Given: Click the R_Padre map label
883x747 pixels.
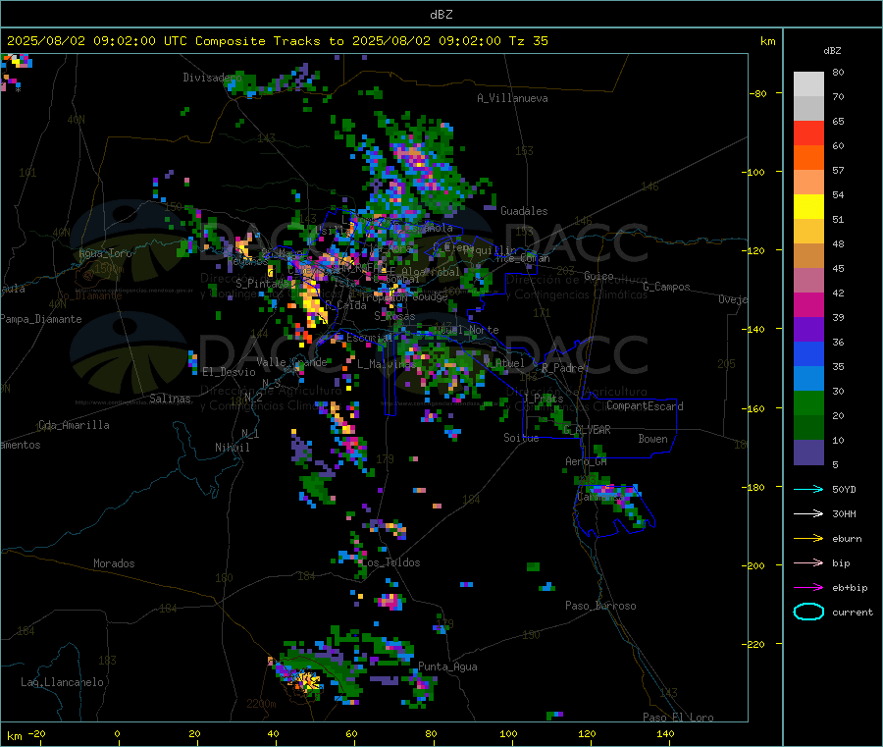Looking at the screenshot, I should tap(562, 368).
